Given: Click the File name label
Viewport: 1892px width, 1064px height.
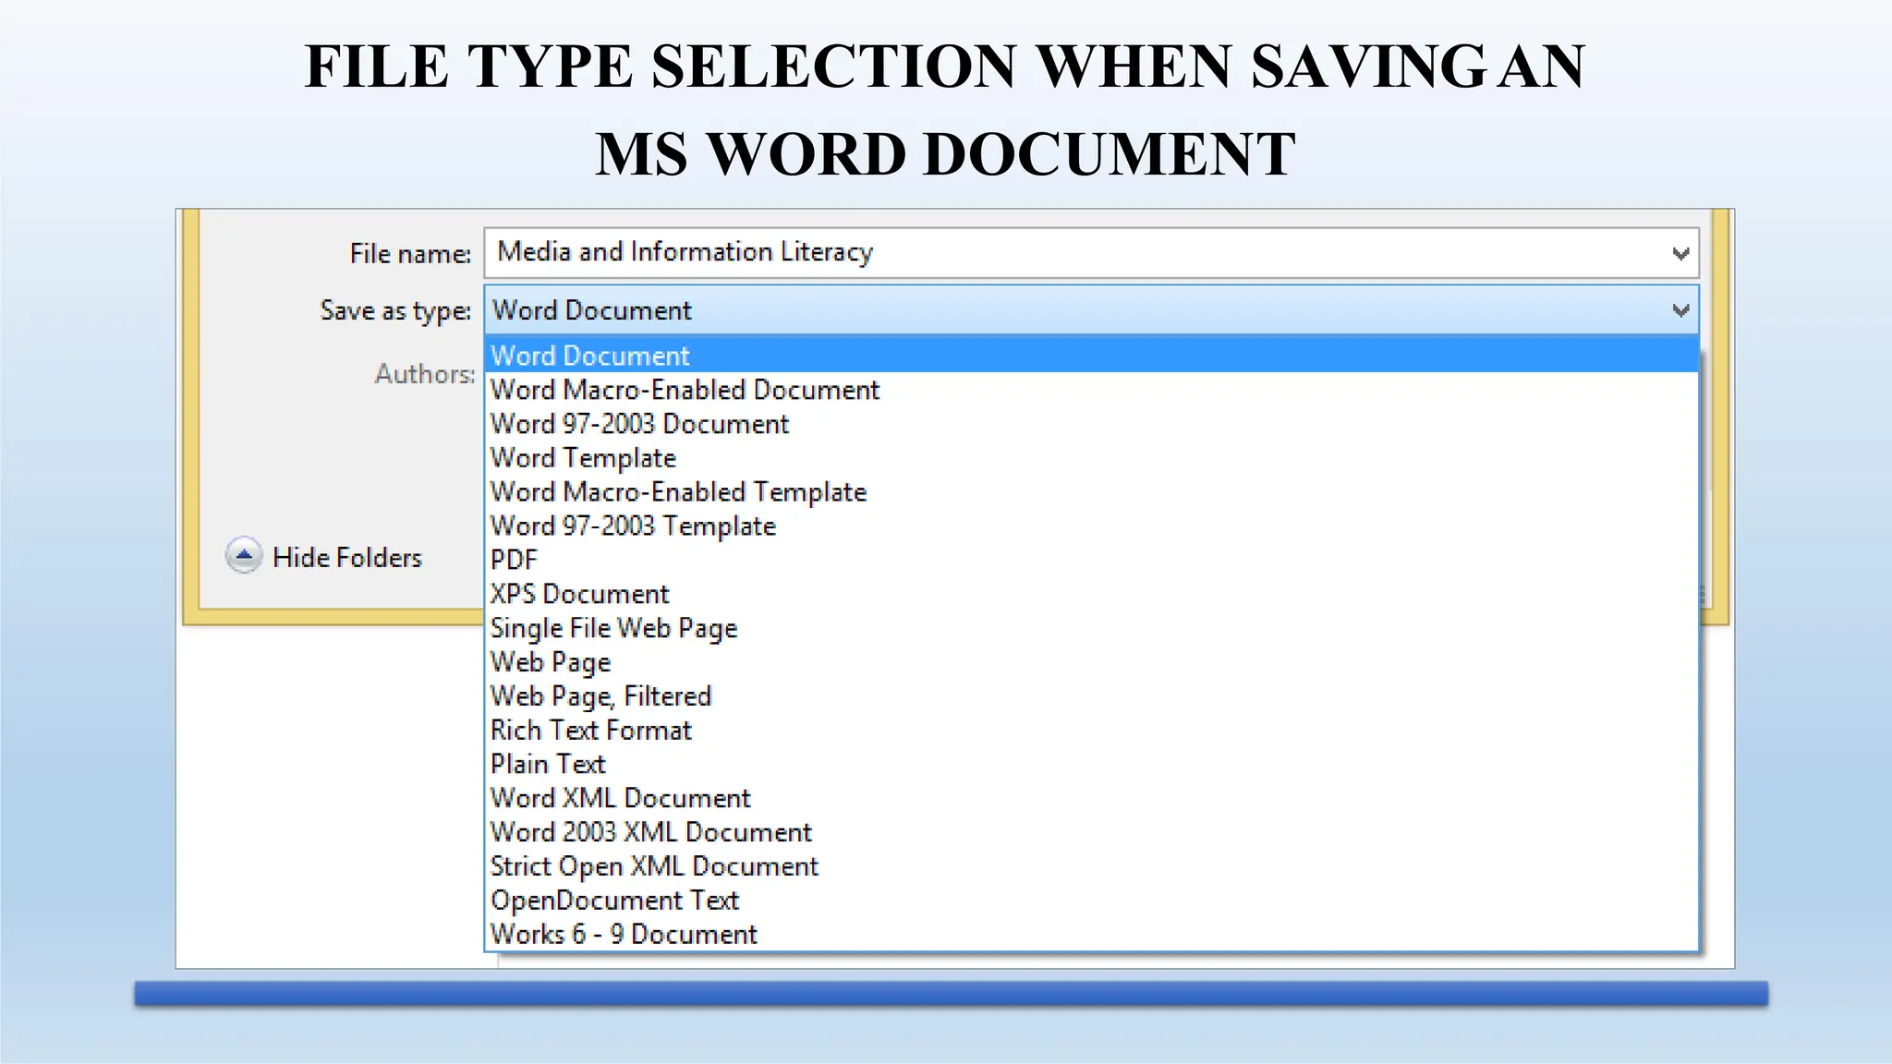Looking at the screenshot, I should [x=410, y=254].
